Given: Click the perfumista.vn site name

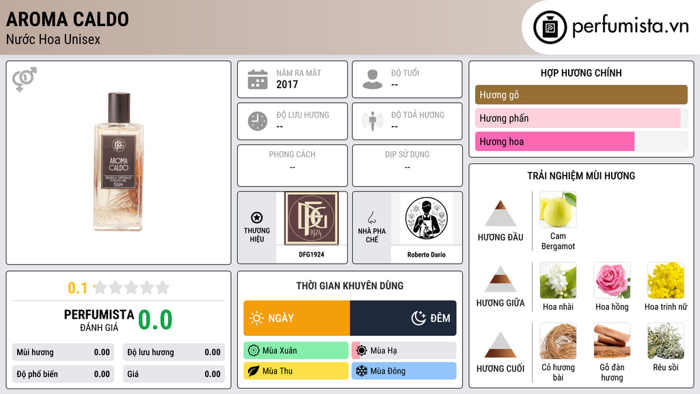Looking at the screenshot, I should tap(630, 27).
